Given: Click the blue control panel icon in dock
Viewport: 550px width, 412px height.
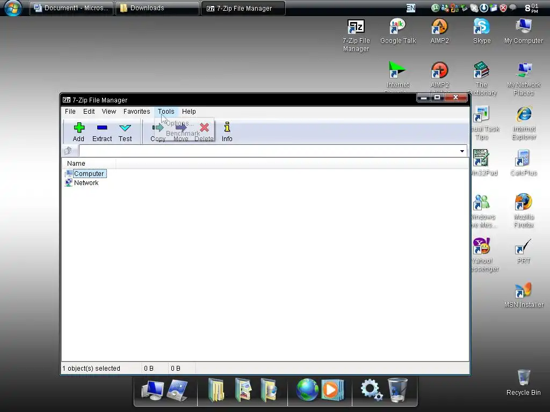Looking at the screenshot, I should coord(177,390).
